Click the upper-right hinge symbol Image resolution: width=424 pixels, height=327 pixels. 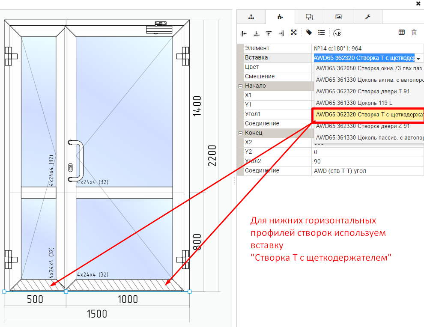pyautogui.click(x=183, y=56)
